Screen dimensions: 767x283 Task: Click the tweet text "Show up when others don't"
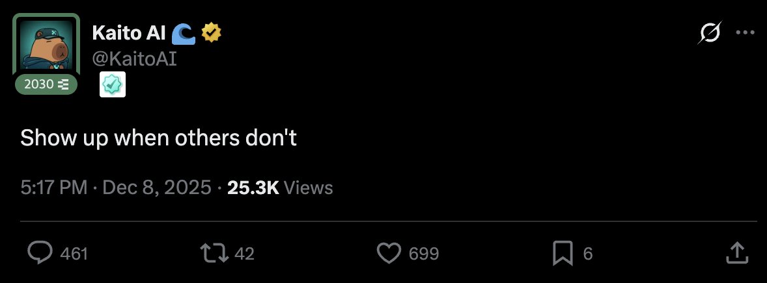coord(158,138)
